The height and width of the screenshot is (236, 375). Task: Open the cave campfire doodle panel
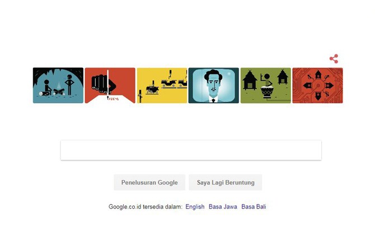(58, 86)
